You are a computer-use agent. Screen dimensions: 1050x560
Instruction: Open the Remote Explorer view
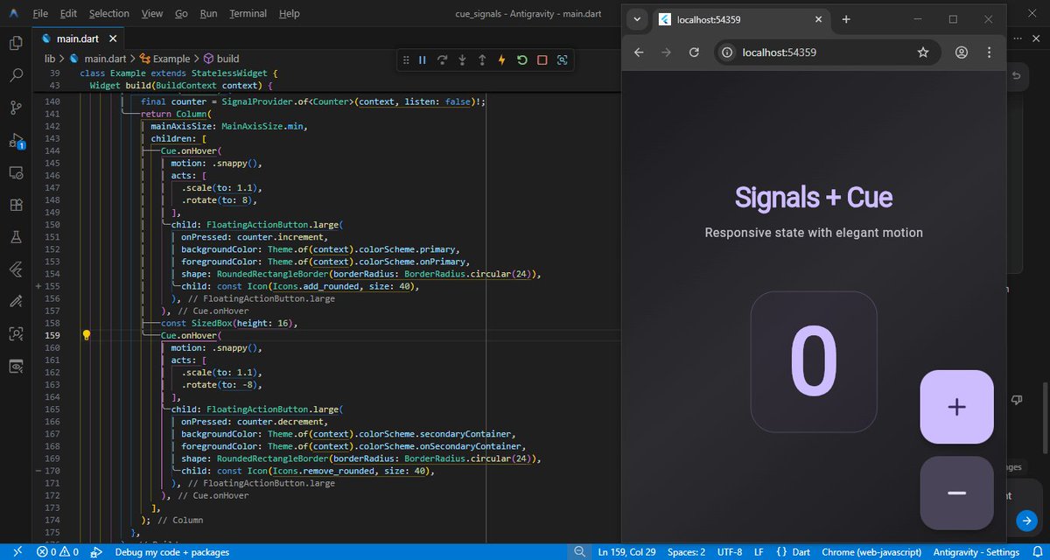point(16,172)
